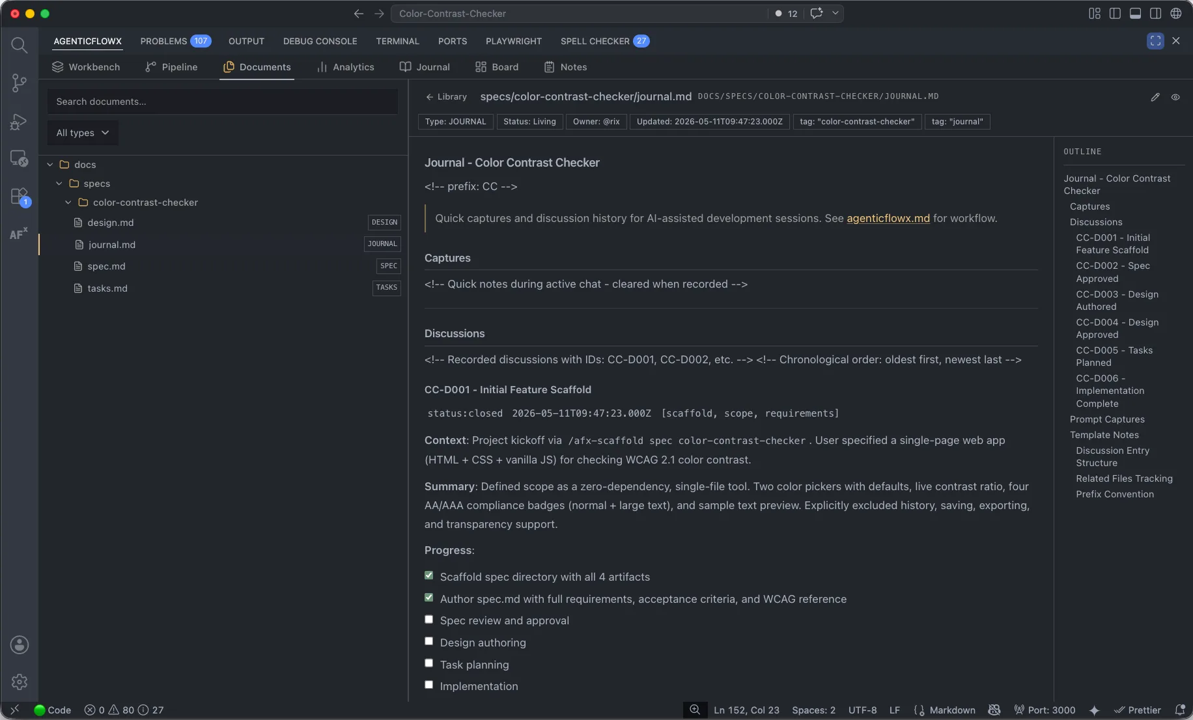1193x720 pixels.
Task: Open the Pipeline tab
Action: point(171,67)
